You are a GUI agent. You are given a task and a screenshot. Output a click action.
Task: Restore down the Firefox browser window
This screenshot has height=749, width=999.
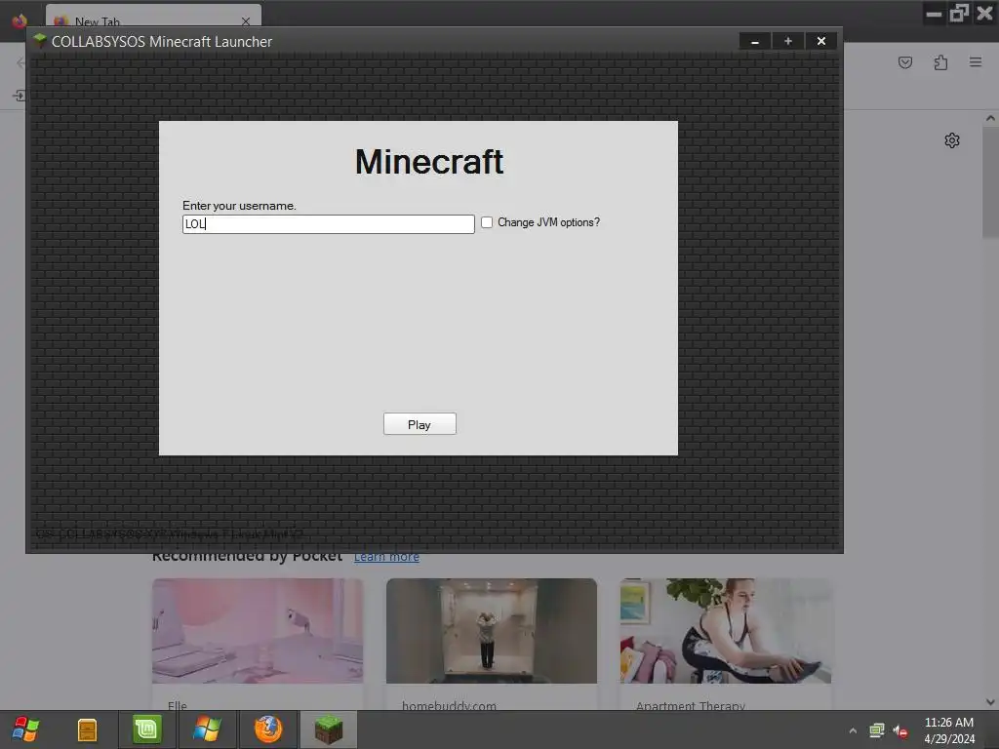[x=959, y=14]
